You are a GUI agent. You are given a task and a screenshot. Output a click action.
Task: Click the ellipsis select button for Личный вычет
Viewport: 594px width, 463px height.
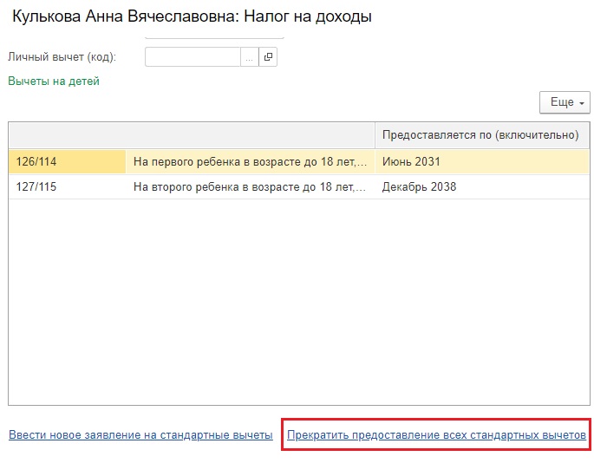click(249, 57)
